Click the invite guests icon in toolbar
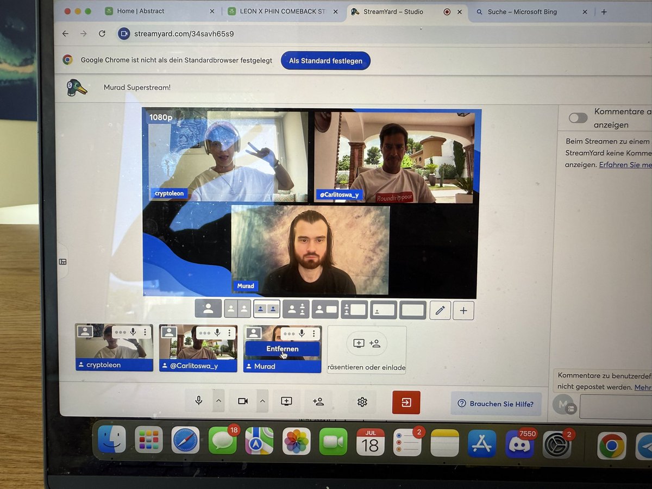This screenshot has height=489, width=652. click(318, 402)
